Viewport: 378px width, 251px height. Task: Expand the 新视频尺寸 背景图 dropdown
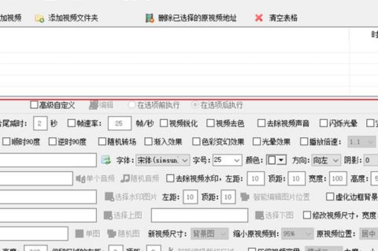[210, 234]
